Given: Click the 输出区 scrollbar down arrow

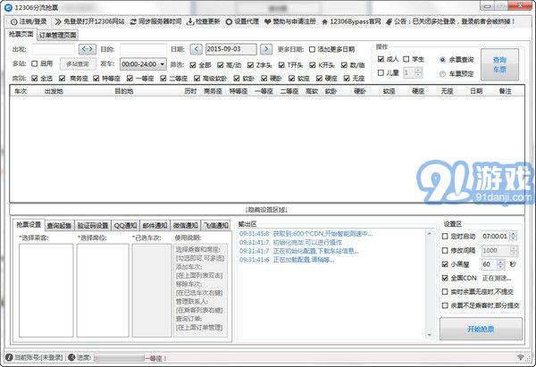Looking at the screenshot, I should pyautogui.click(x=430, y=335).
